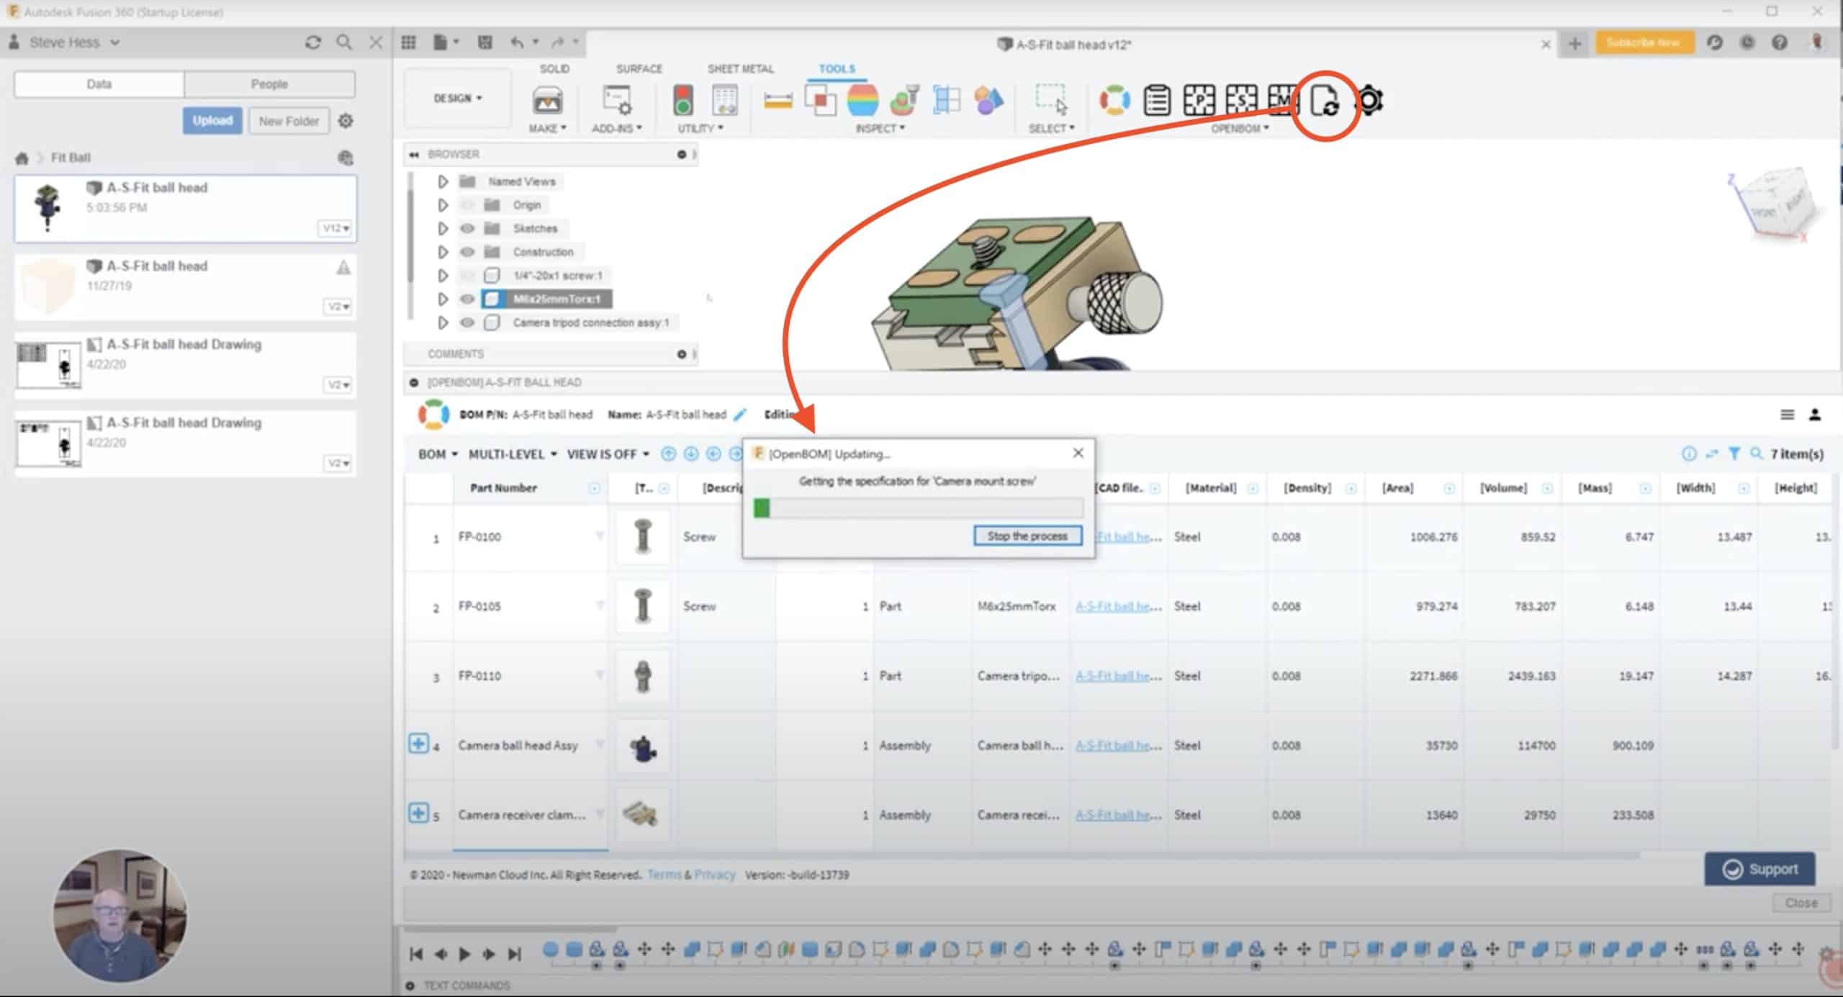This screenshot has height=997, width=1843.
Task: Toggle the Comments panel dot
Action: (681, 354)
